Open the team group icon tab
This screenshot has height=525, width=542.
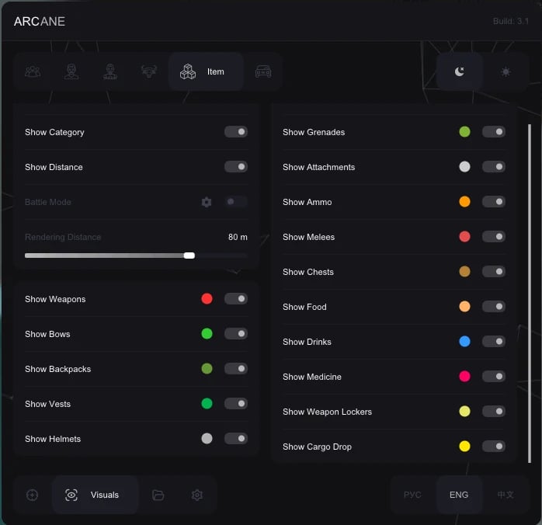pos(33,71)
